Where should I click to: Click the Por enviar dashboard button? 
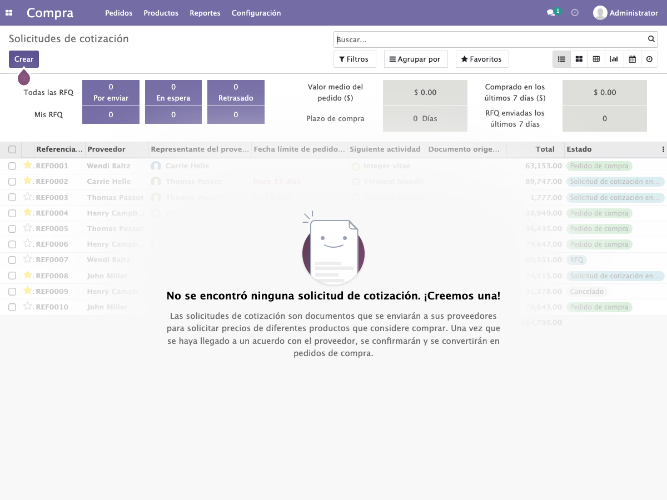(x=111, y=92)
